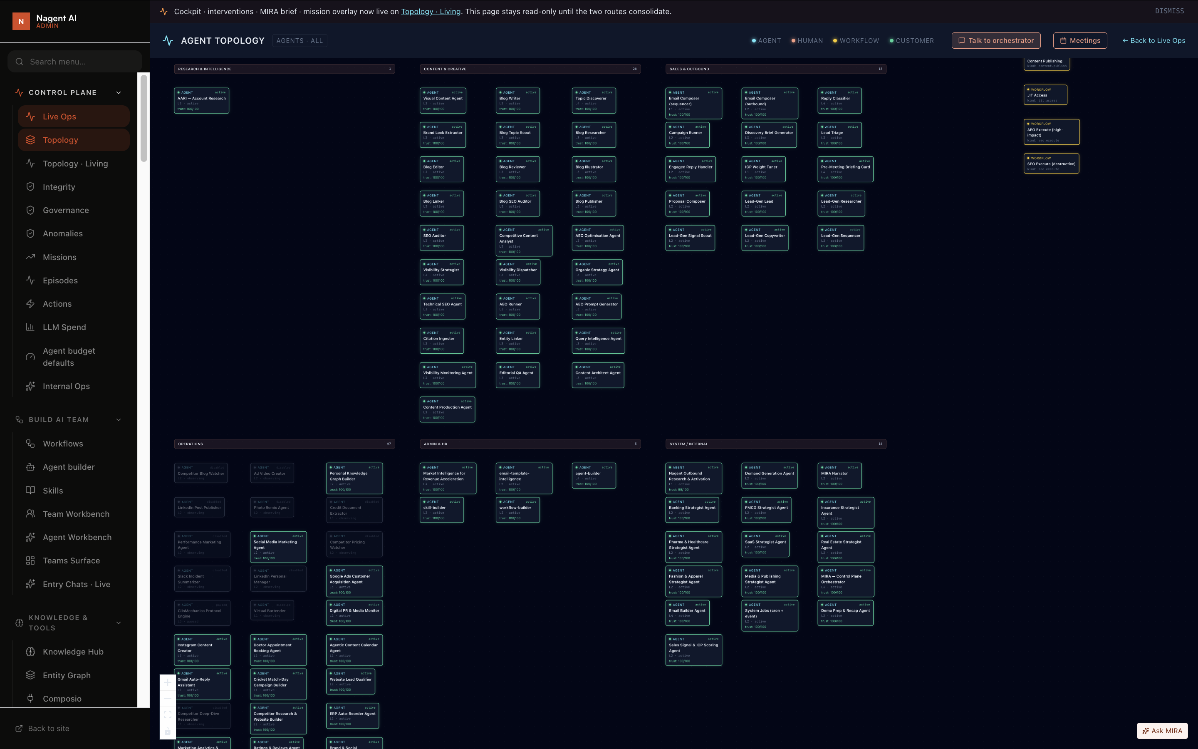Viewport: 1198px width, 749px height.
Task: Open Entity Graph layers item
Action: (74, 675)
